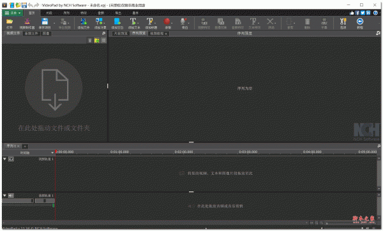Click the title-bar save icon
The width and height of the screenshot is (383, 231).
[24, 5]
